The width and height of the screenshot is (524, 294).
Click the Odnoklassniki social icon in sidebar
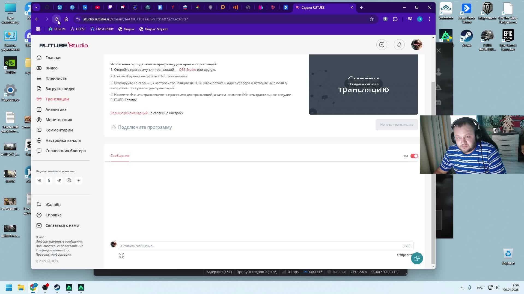coord(49,180)
